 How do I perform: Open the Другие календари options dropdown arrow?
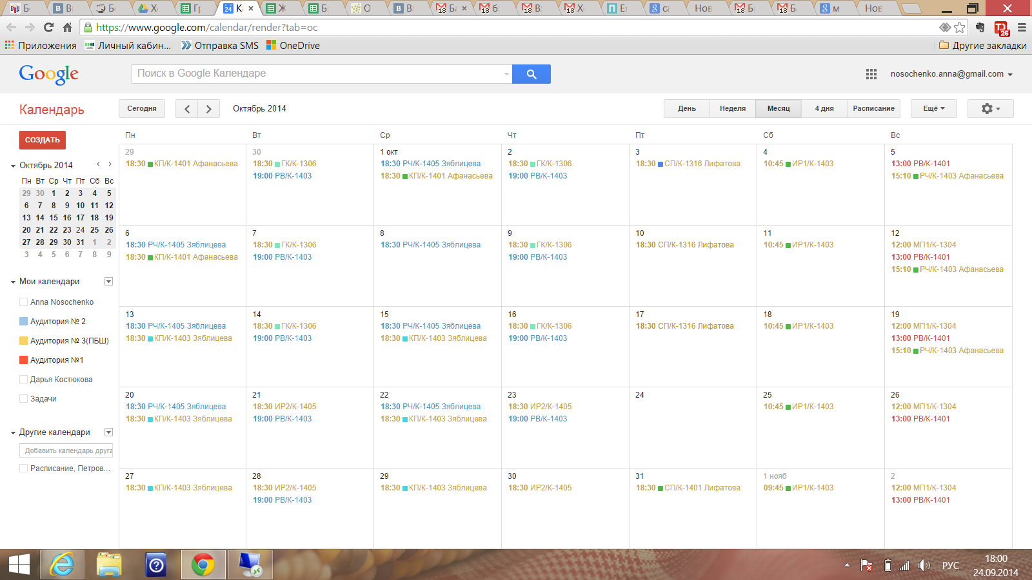(x=108, y=432)
